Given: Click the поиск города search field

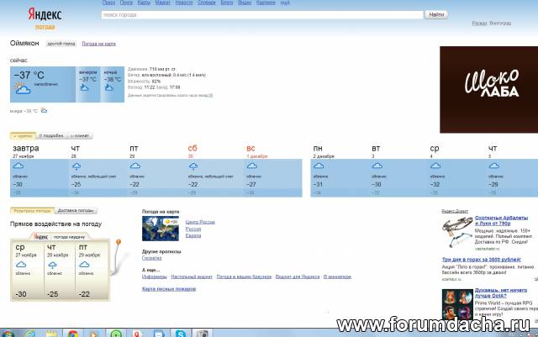Looking at the screenshot, I should point(261,15).
